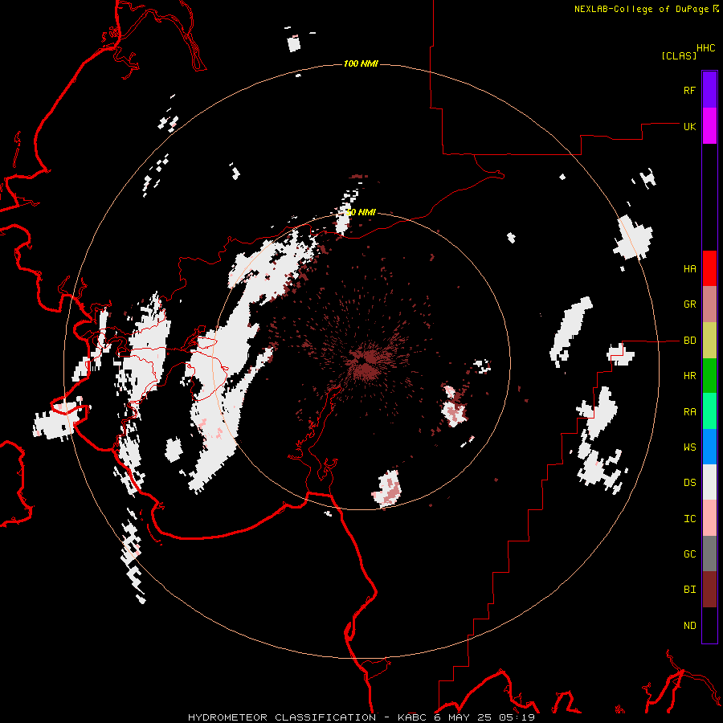The height and width of the screenshot is (723, 723).
Task: Click the WS legend label
Action: 689,447
